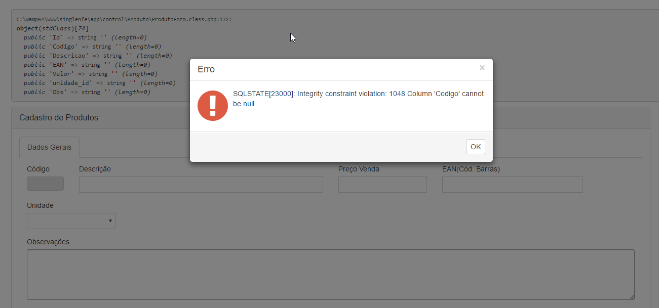The height and width of the screenshot is (308, 659).
Task: Click the Cadastro de Produtos heading
Action: point(59,117)
